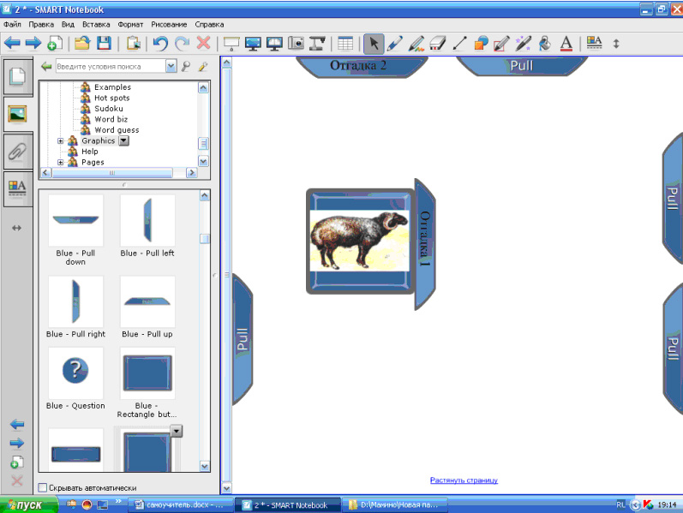Enable the 'Скрывать автоматически' checkbox
Image resolution: width=683 pixels, height=513 pixels.
point(44,487)
